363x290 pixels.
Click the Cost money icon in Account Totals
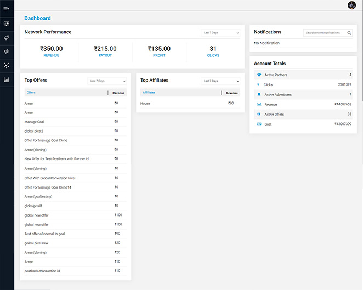[259, 124]
